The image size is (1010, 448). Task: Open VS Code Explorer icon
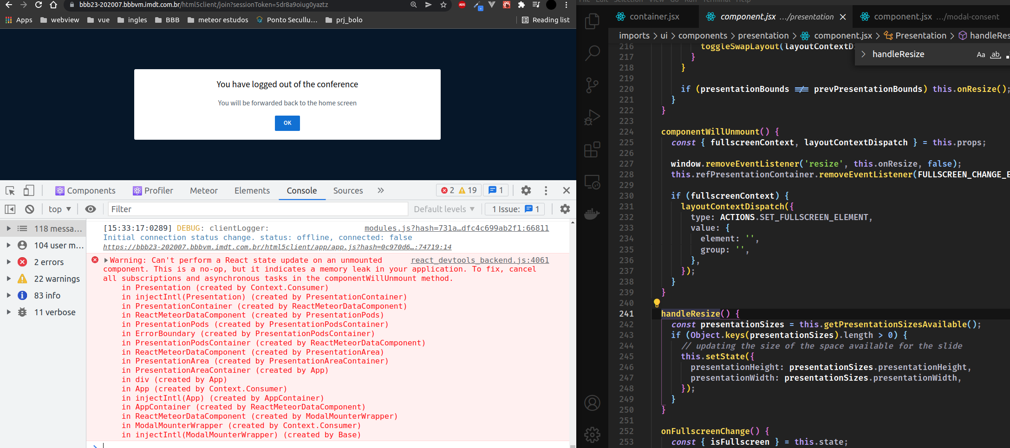coord(592,21)
